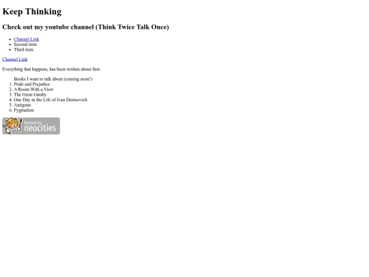369x277 pixels.
Task: Click One Day in the Life of Ivan Denisovich
Action: tap(51, 100)
